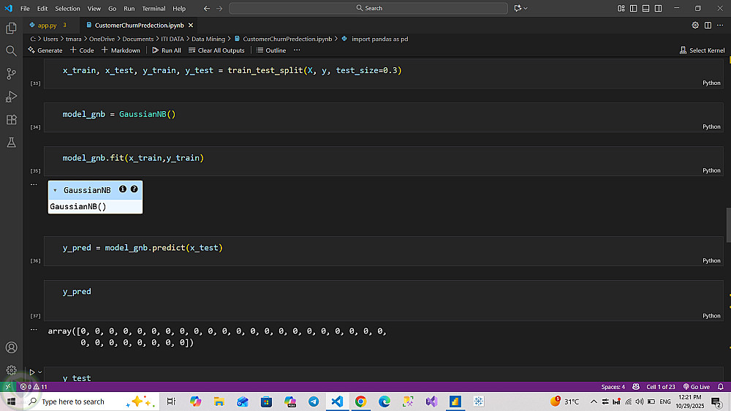Open Google Chrome from the taskbar
731x411 pixels.
point(360,401)
